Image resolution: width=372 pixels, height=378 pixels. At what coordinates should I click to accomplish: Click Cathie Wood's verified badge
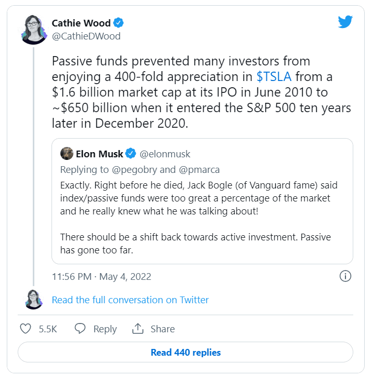point(119,23)
